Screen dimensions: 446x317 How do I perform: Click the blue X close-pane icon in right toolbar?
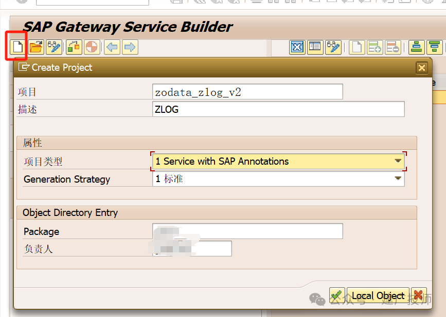[x=297, y=47]
